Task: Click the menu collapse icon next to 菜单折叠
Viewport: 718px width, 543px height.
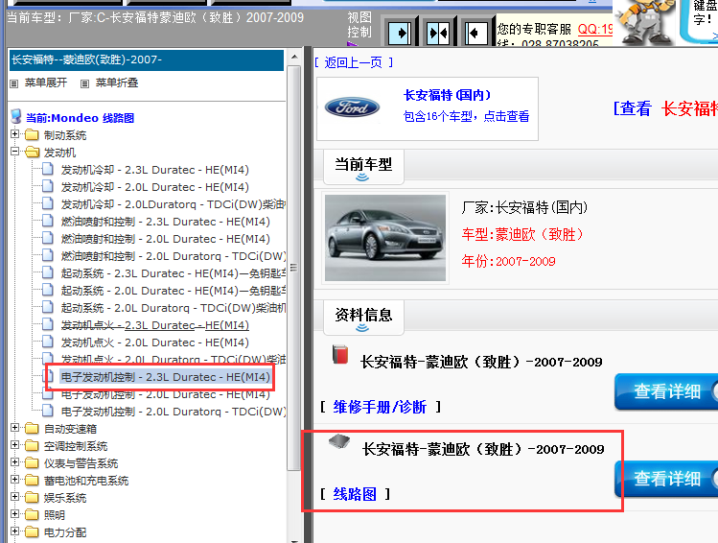Action: tap(84, 83)
